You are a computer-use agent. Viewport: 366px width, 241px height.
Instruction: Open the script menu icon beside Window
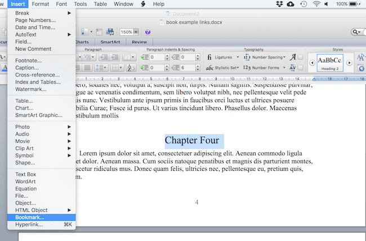[143, 4]
